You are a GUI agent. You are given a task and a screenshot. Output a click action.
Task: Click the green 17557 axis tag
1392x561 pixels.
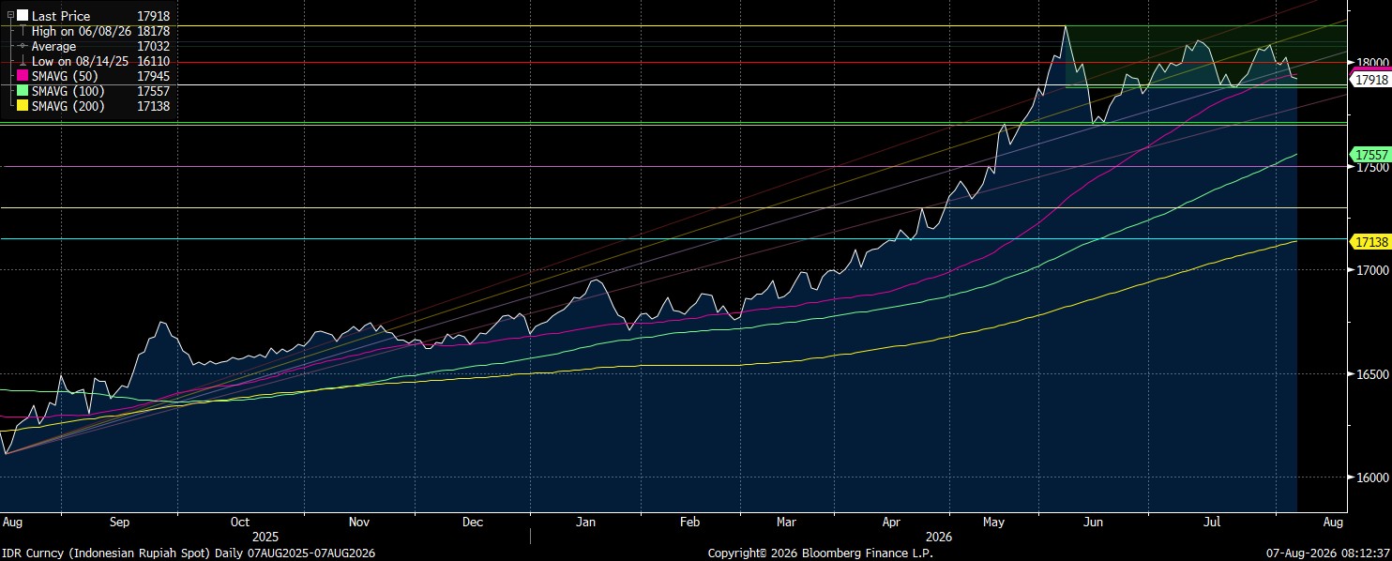click(x=1370, y=154)
